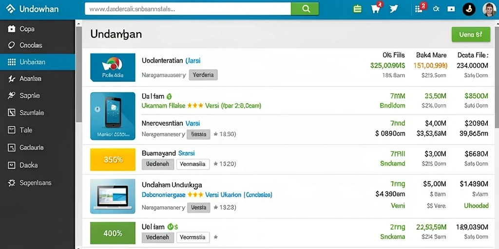
Task: Open Dobonomiergase link
Action: 163,195
